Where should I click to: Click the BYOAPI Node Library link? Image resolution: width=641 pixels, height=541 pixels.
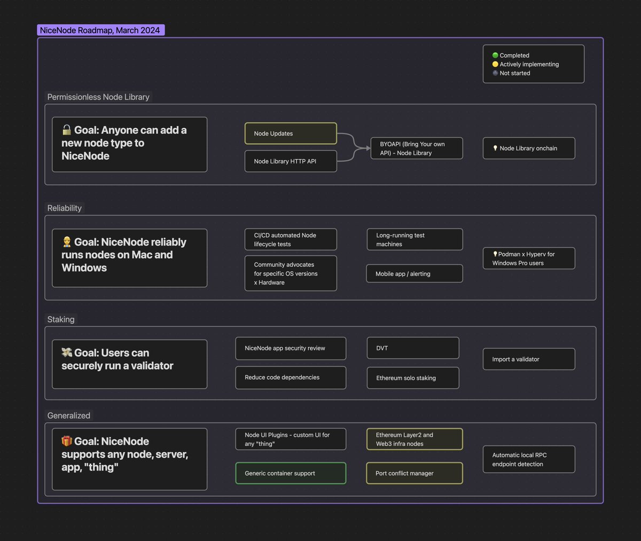416,148
